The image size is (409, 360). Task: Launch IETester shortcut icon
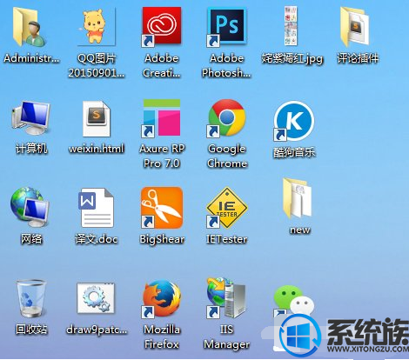[226, 208]
